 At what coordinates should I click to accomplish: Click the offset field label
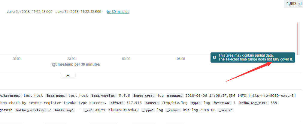(x=117, y=103)
